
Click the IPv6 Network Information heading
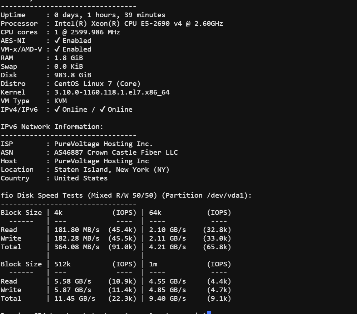[x=52, y=127]
